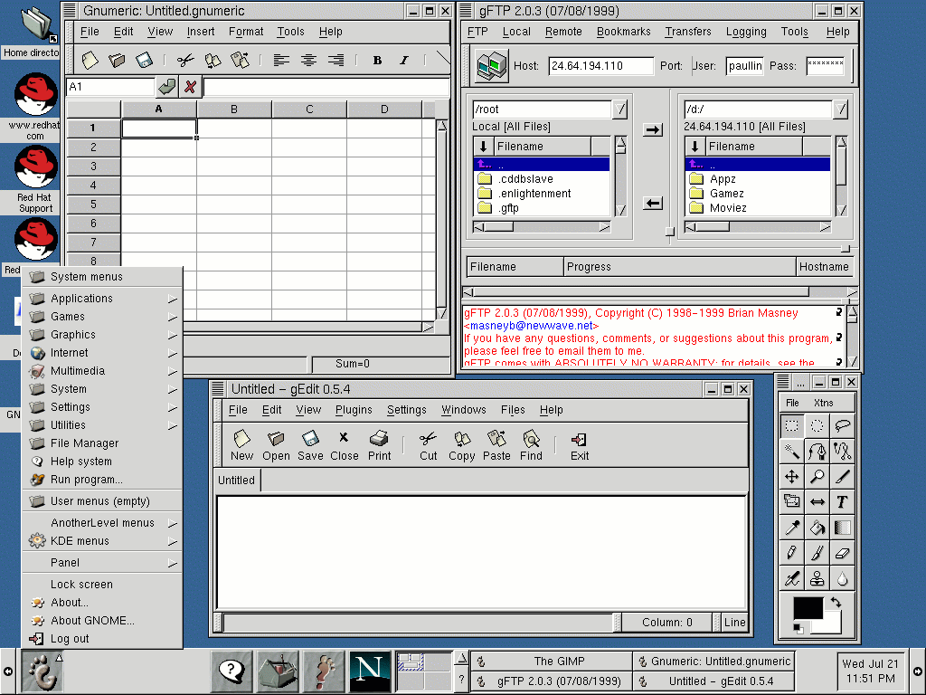This screenshot has height=695, width=926.
Task: Launch Netscape from the panel icon
Action: pyautogui.click(x=370, y=671)
